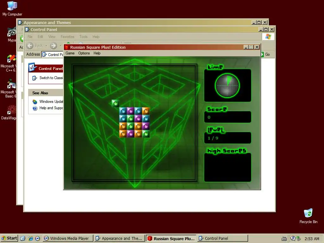Screen dimensions: 324x243
Task: Select the My Computer desktop icon
Action: 12,6
